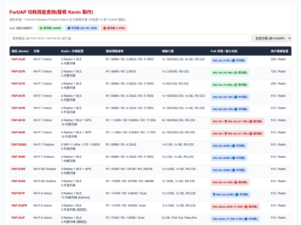Select model FAP-443K
Screen dimensions: 301x225
pos(18,132)
